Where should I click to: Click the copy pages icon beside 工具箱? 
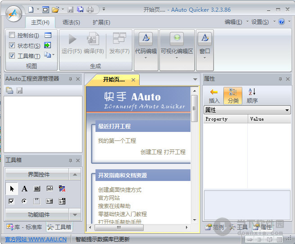coord(48,55)
